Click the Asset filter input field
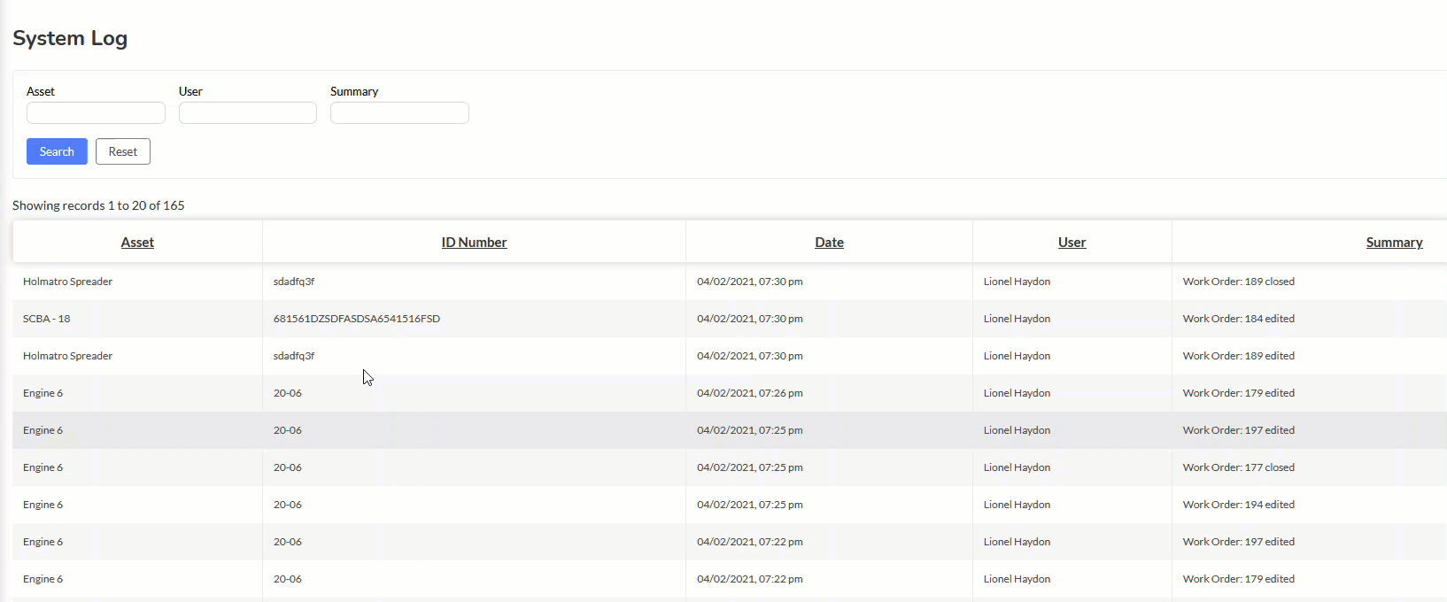 (x=96, y=112)
